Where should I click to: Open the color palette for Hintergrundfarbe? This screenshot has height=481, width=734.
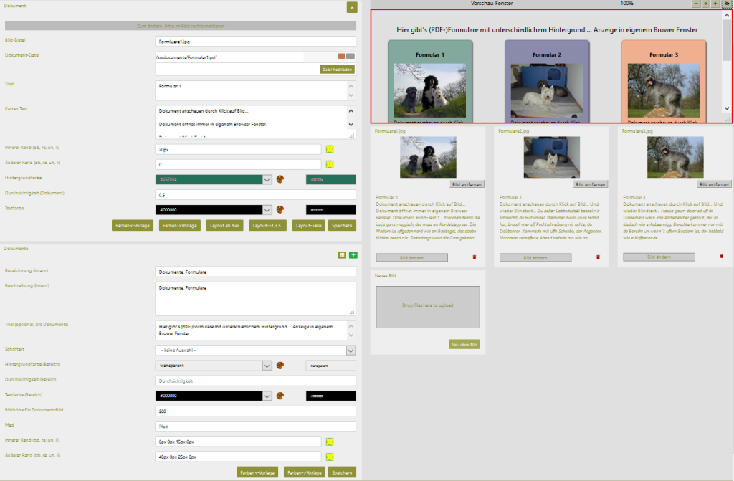pos(280,179)
